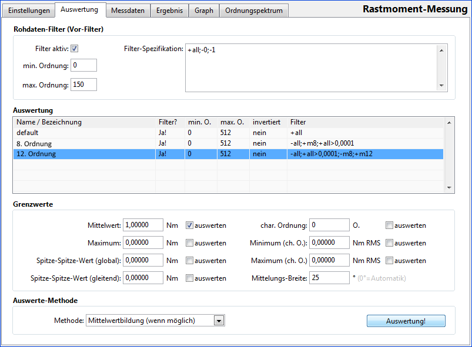Click the Maximum (ch. O.) value field

click(329, 260)
